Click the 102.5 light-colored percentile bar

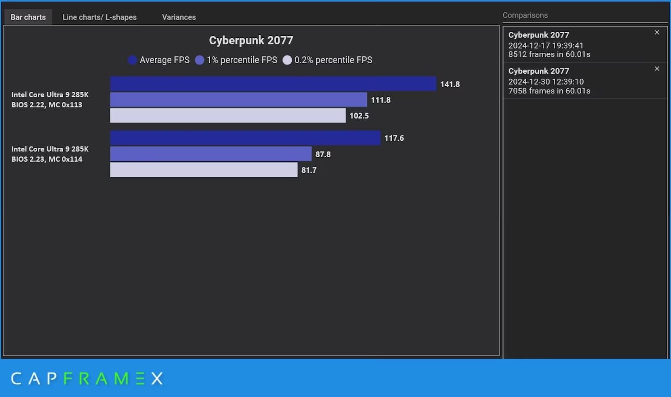point(226,116)
